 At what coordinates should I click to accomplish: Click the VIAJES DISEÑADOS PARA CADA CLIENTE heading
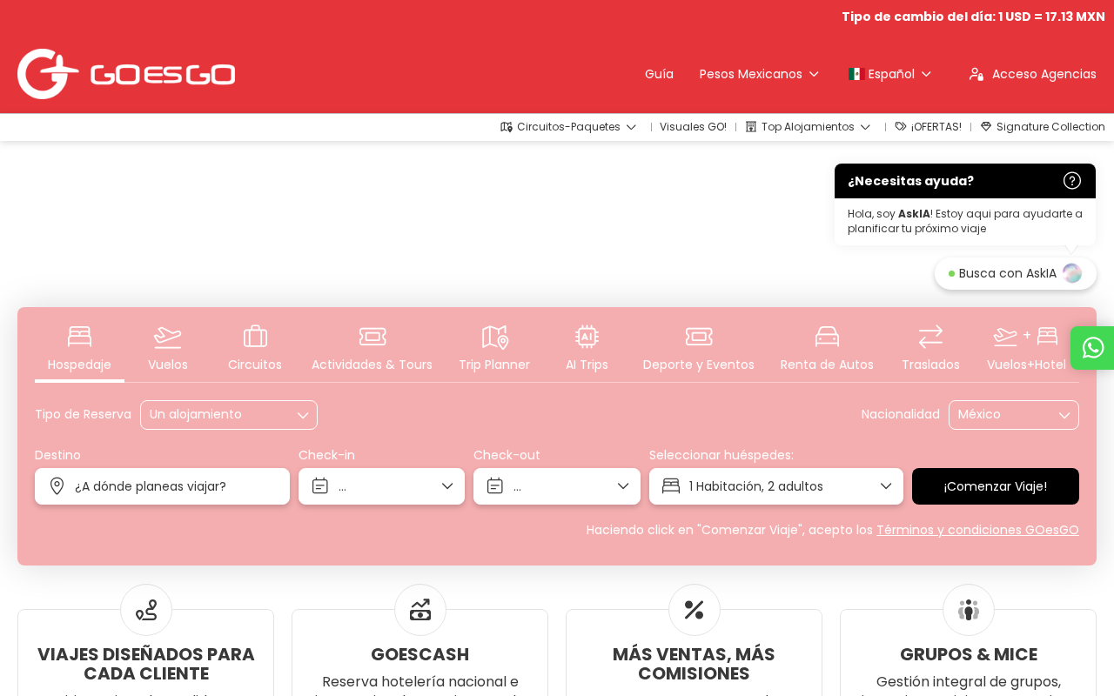tap(146, 664)
